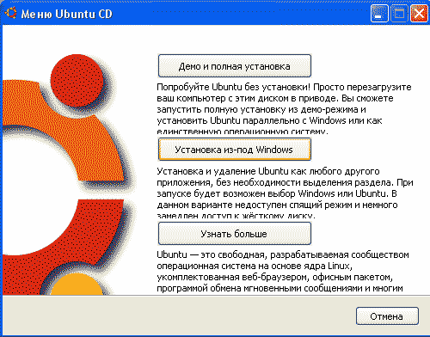Click text "Попробуйте Ubuntu без установки!"
The width and height of the screenshot is (430, 337).
pyautogui.click(x=234, y=87)
